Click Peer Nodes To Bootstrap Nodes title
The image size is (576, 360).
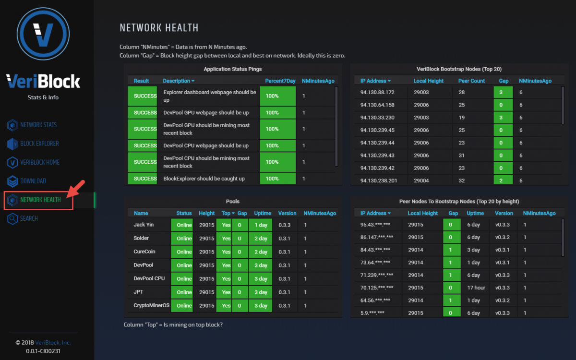459,202
